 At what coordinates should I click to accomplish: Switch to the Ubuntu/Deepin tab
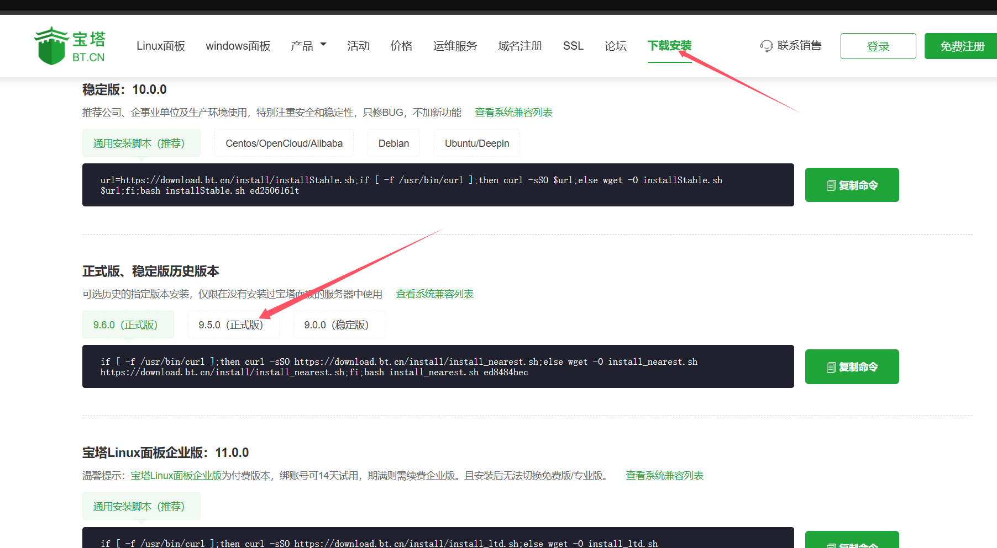(477, 143)
